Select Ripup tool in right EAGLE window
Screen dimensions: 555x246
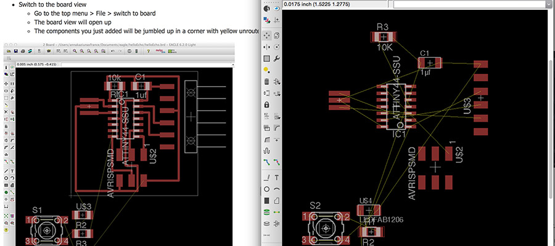point(277,162)
